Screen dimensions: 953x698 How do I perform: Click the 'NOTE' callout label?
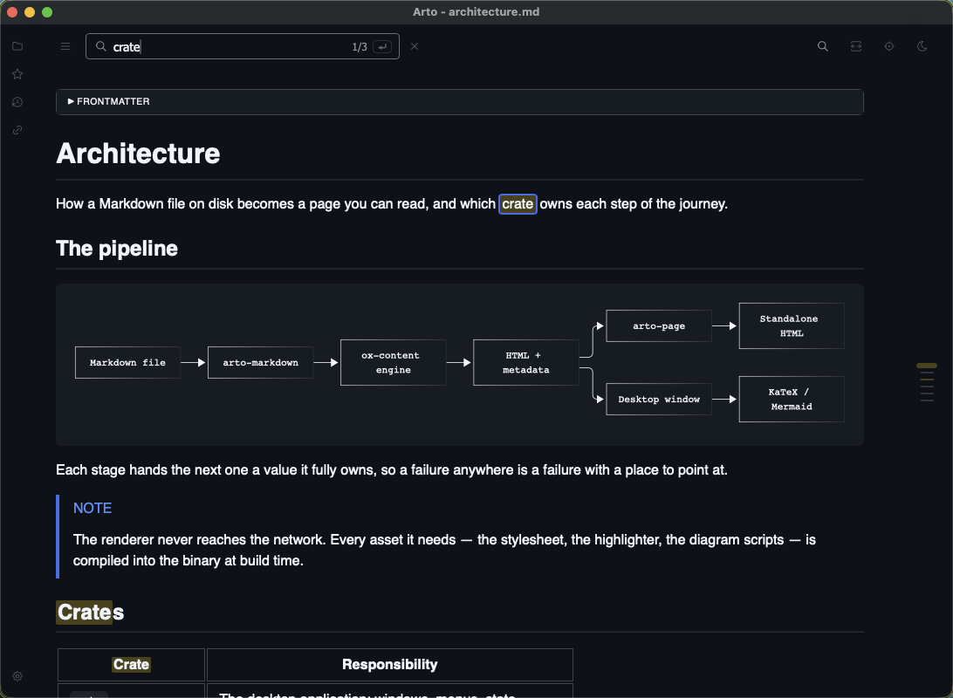[93, 508]
